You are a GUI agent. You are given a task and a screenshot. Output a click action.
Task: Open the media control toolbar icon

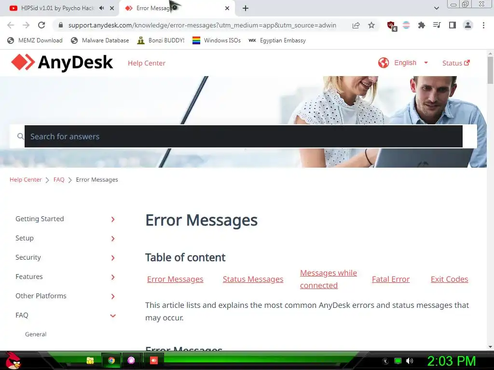437,25
